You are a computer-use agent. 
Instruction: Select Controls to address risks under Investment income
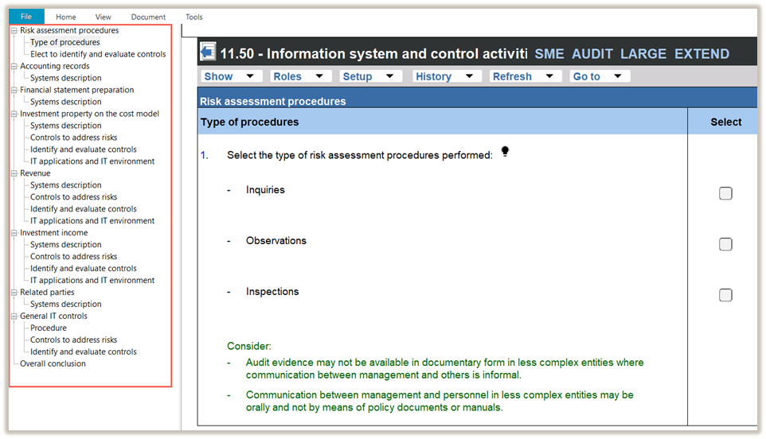[74, 257]
